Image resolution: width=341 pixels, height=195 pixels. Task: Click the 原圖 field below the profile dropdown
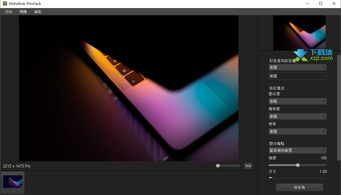(x=297, y=76)
